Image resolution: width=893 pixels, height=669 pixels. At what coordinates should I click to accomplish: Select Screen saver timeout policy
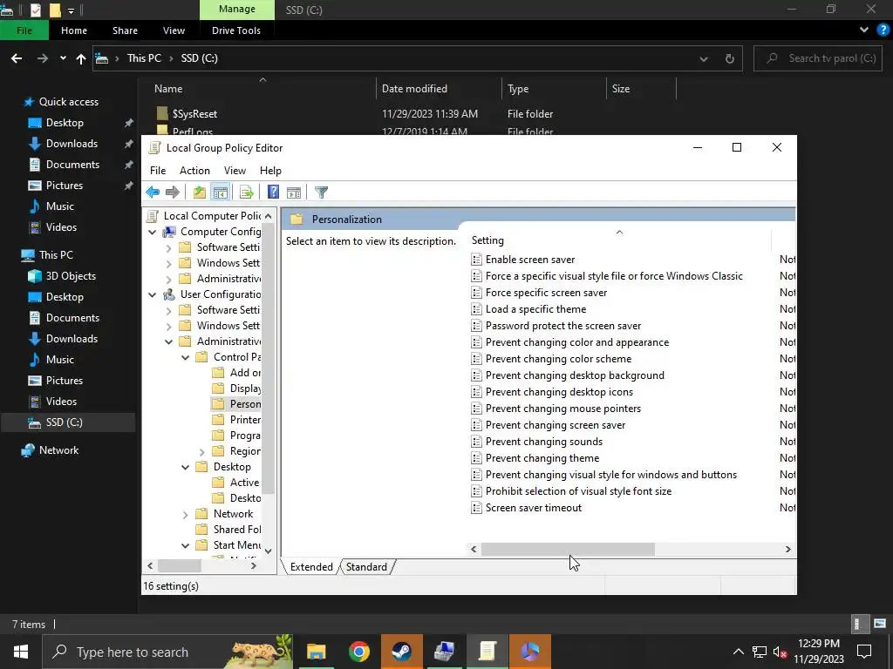(x=534, y=508)
